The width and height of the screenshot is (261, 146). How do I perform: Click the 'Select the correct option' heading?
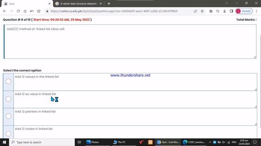(x=22, y=70)
